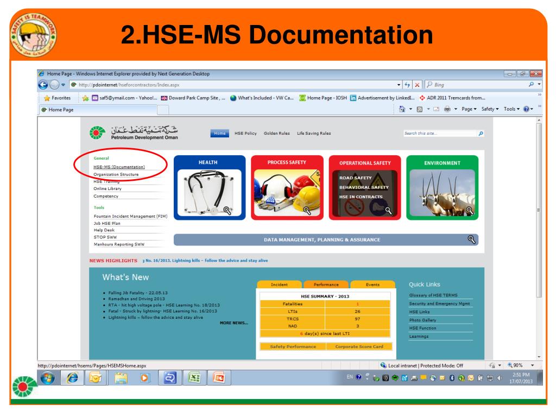
Task: Click the browser Back arrow button
Action: coord(43,85)
